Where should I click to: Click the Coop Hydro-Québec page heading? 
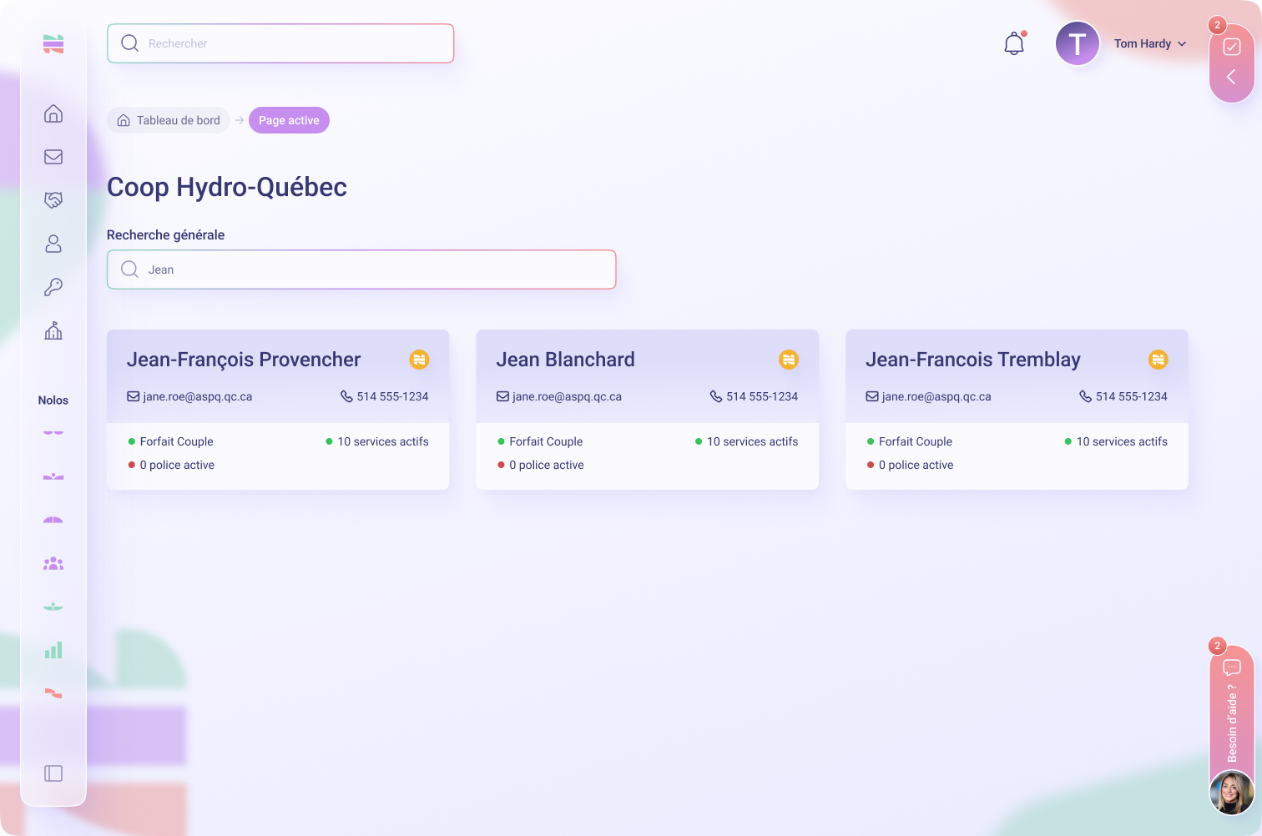[x=227, y=187]
